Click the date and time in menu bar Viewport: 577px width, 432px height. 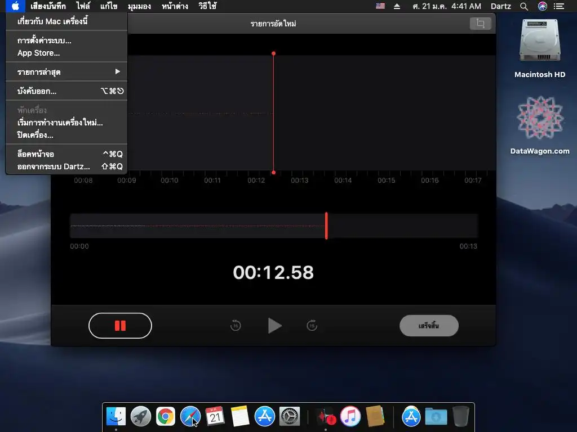point(447,6)
